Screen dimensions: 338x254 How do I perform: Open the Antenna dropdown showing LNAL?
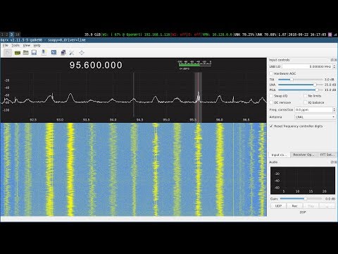[x=315, y=117]
